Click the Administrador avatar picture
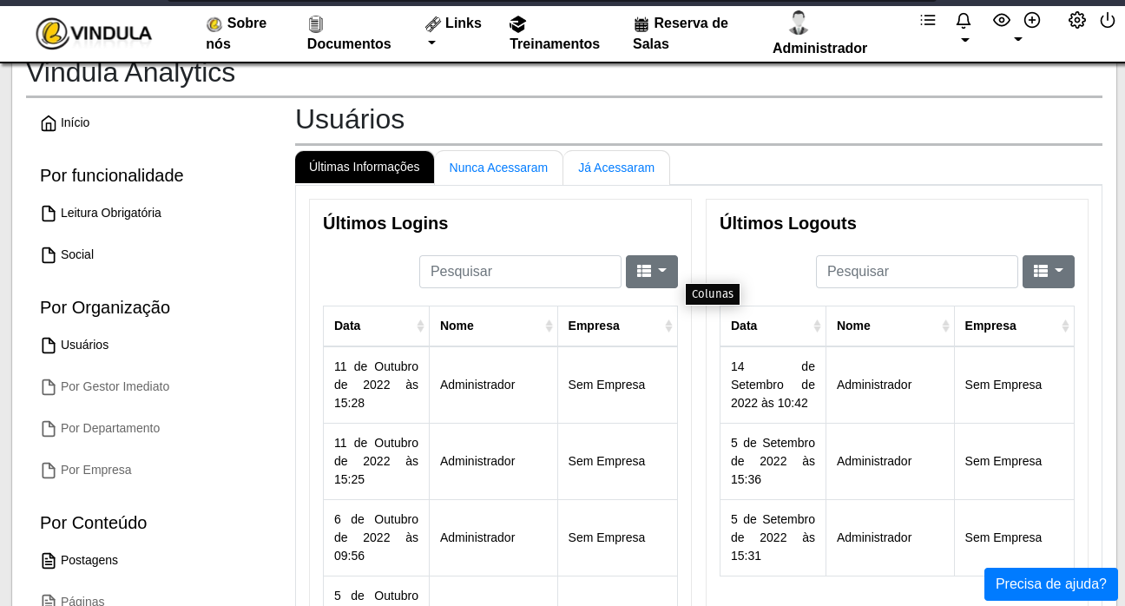This screenshot has height=606, width=1125. [798, 23]
